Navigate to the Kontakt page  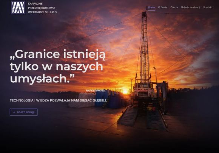click(208, 8)
